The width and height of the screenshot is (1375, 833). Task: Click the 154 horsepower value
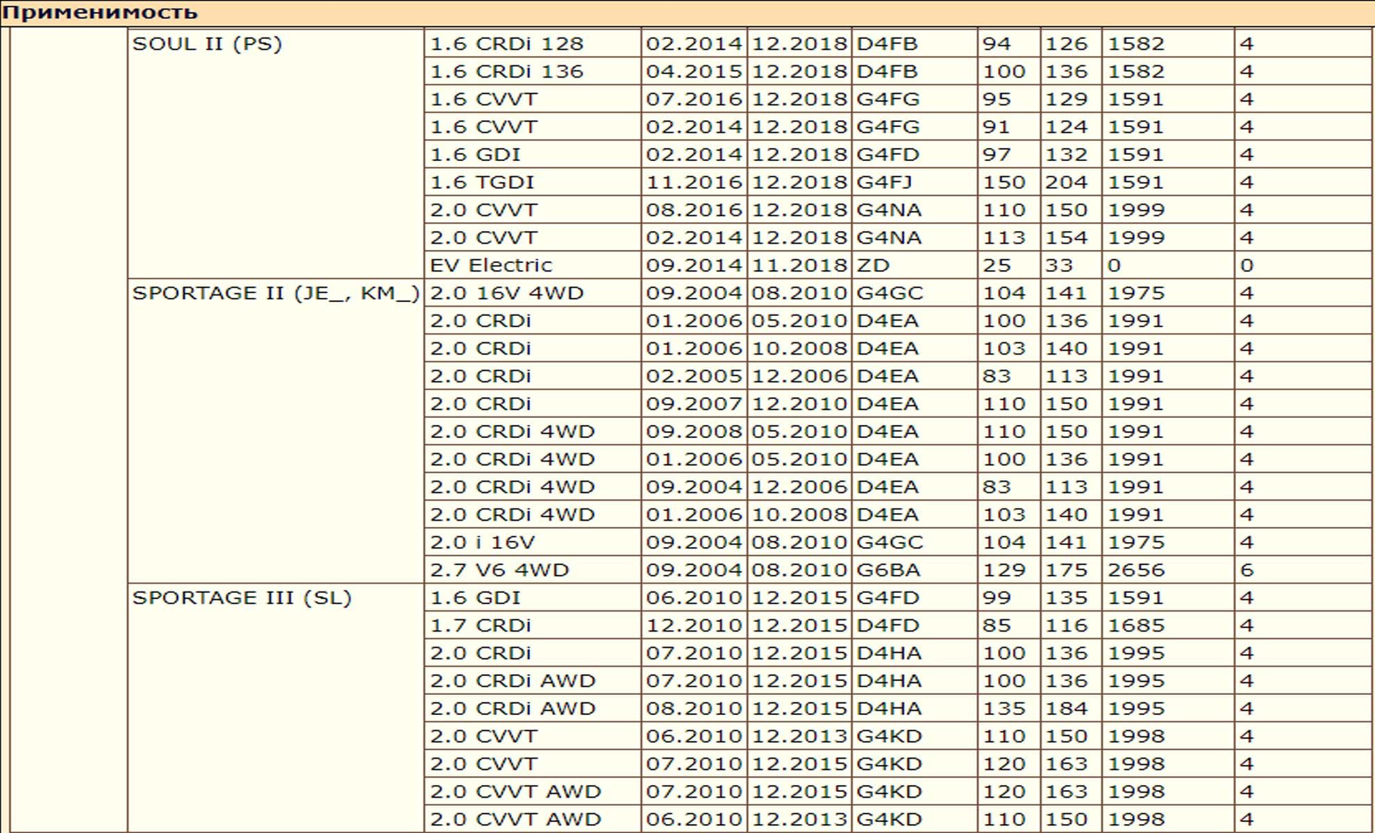pos(1071,237)
